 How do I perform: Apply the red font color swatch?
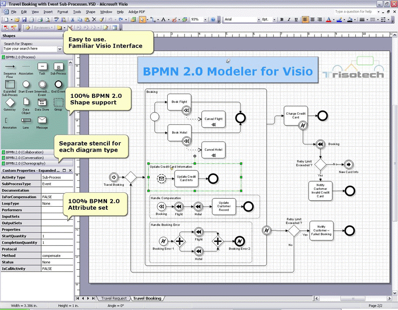pyautogui.click(x=329, y=19)
